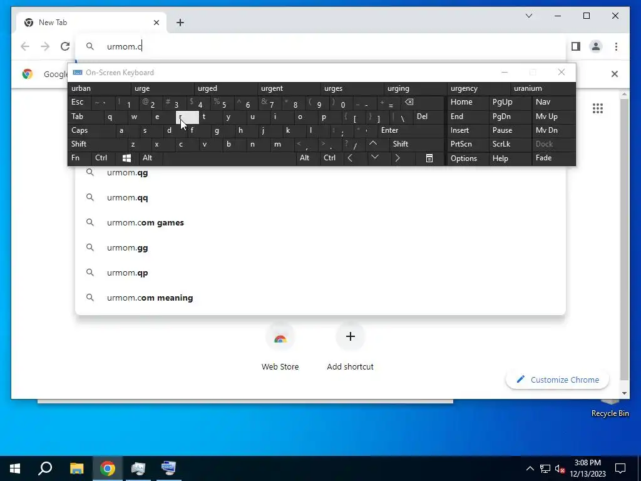This screenshot has width=641, height=481.
Task: Open taskbar Search magnifier
Action: pos(45,468)
